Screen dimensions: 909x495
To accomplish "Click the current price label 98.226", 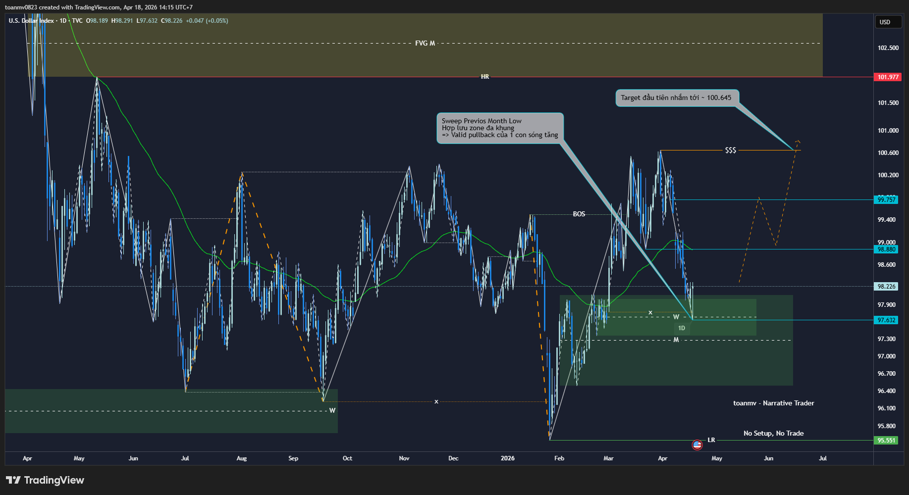I will (886, 286).
